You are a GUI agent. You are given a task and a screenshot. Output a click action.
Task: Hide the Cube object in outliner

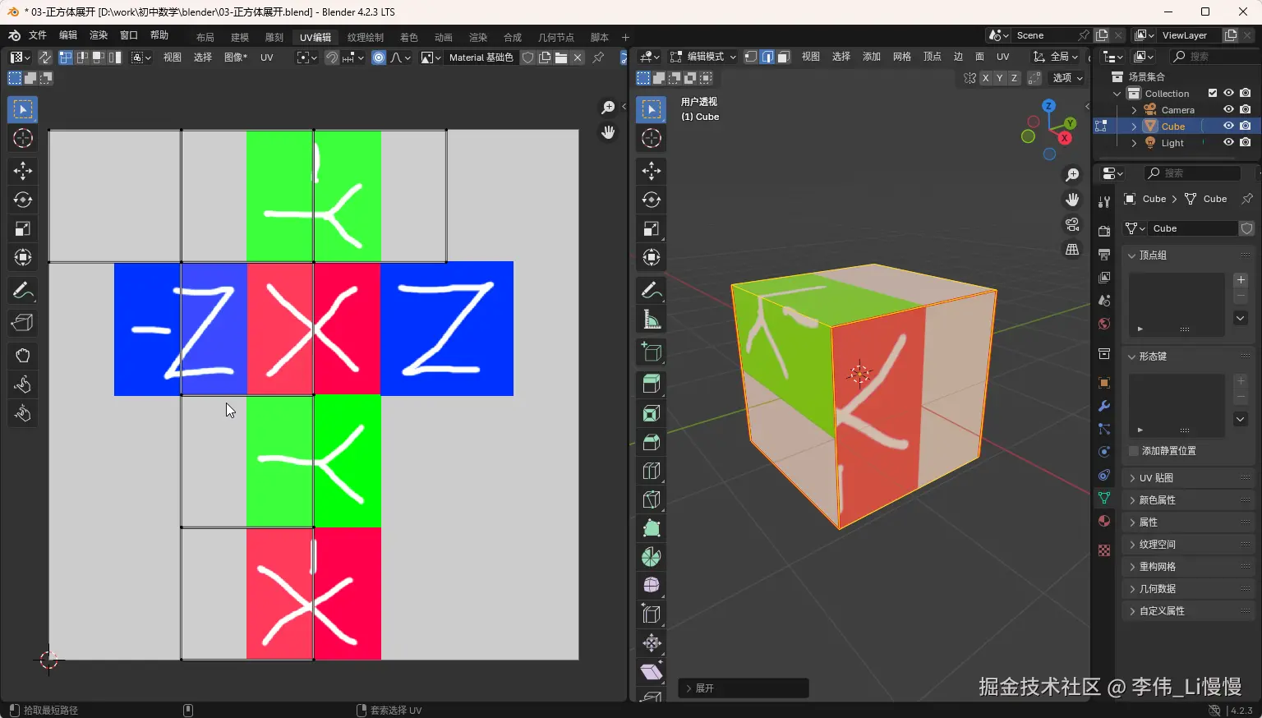(1228, 127)
